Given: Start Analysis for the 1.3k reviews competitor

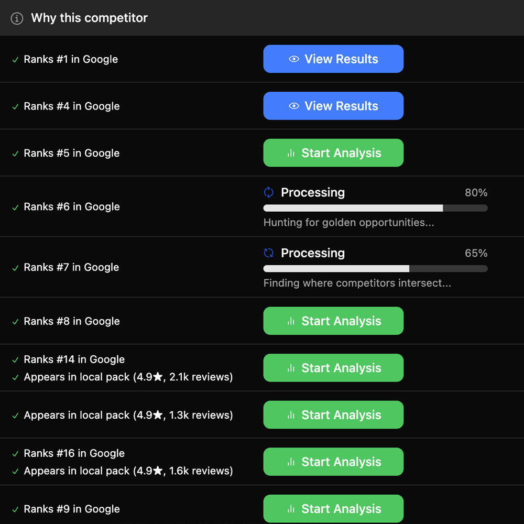Looking at the screenshot, I should pos(333,415).
